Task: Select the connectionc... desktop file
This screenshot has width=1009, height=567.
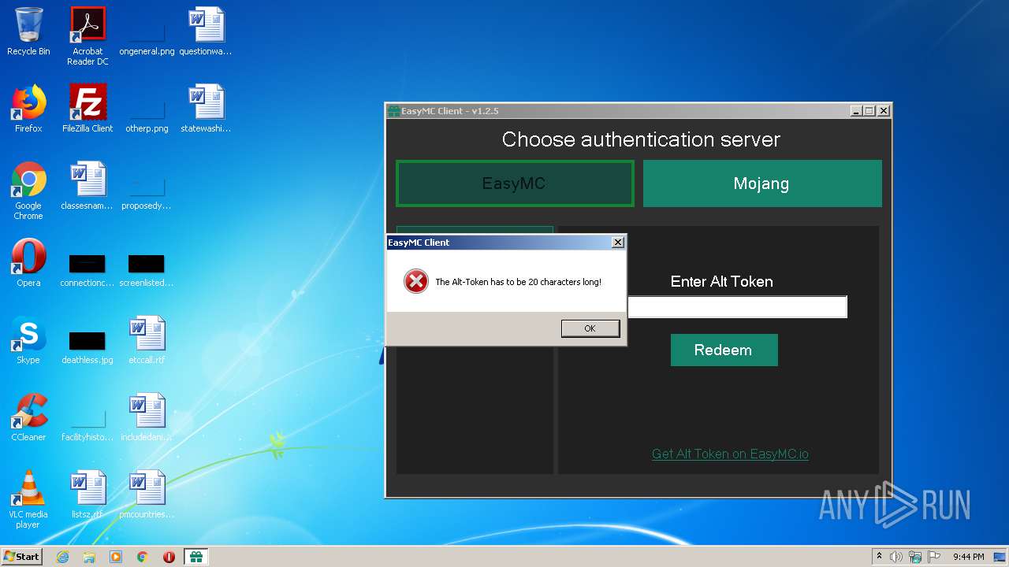Action: 87,269
